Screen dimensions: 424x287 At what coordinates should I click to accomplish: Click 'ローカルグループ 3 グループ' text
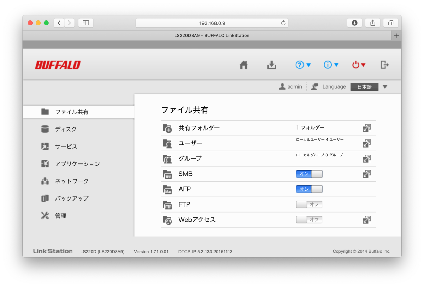319,155
